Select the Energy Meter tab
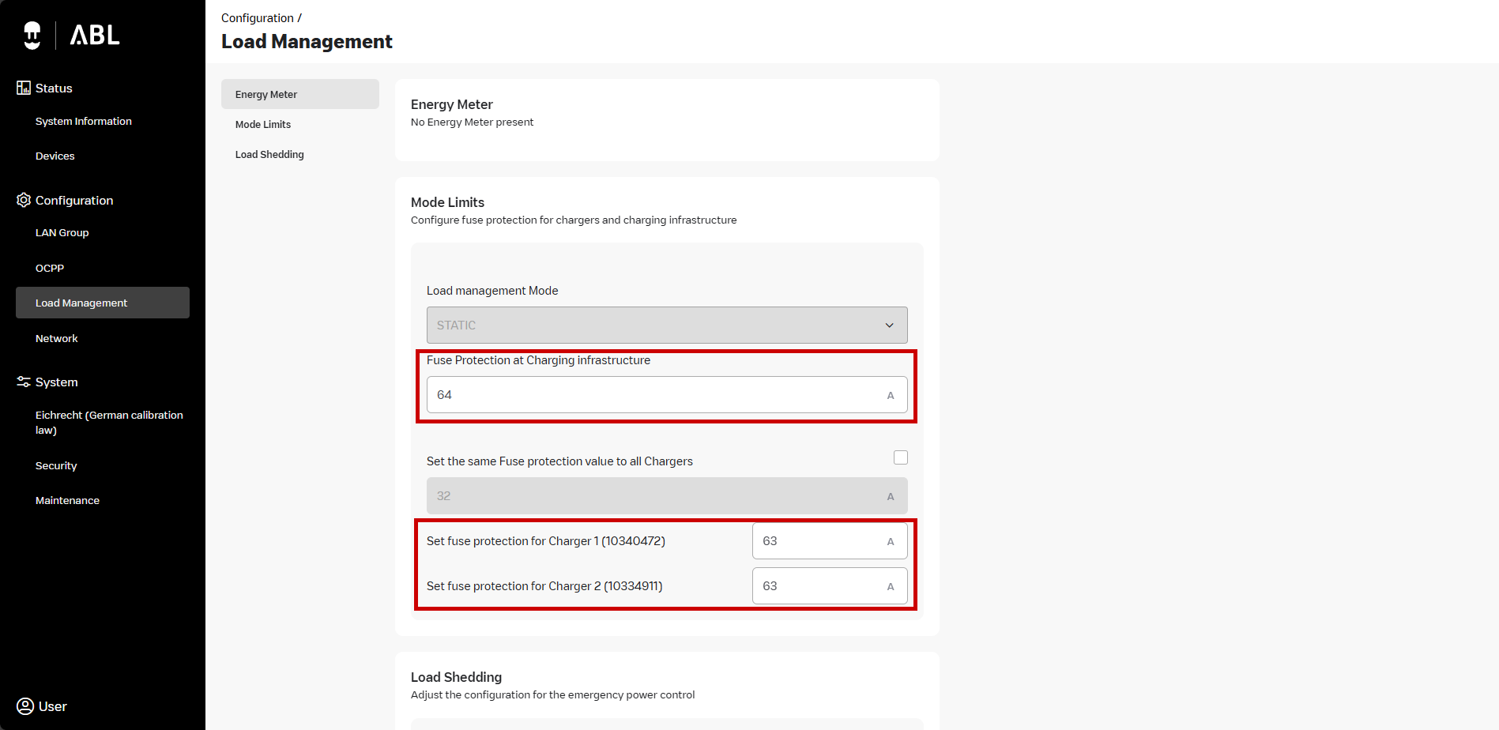The width and height of the screenshot is (1499, 730). pyautogui.click(x=266, y=94)
